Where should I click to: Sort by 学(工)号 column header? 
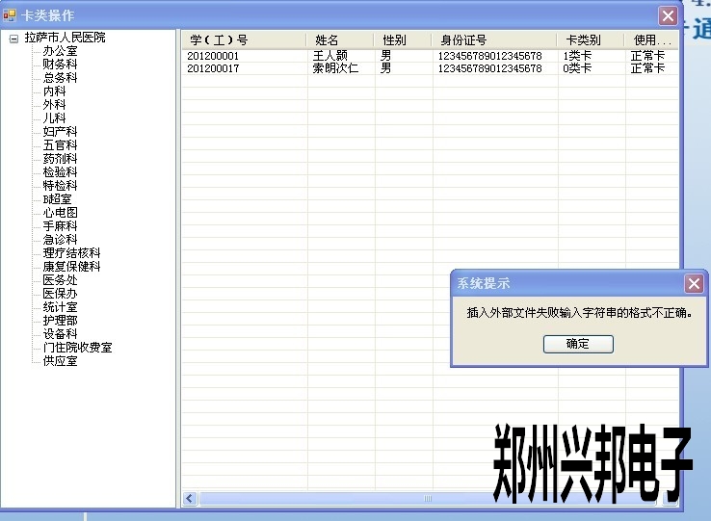[245, 39]
